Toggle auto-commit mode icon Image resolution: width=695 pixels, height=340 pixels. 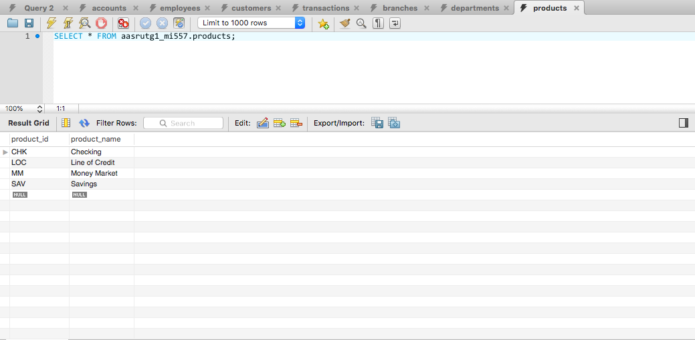(x=179, y=23)
